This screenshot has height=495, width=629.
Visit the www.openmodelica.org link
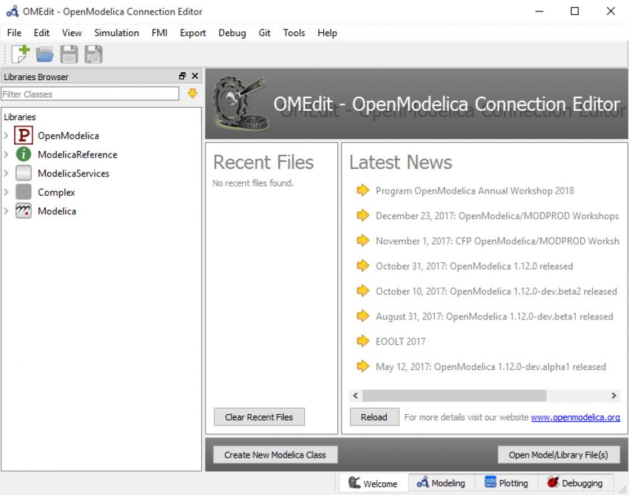[x=575, y=418]
